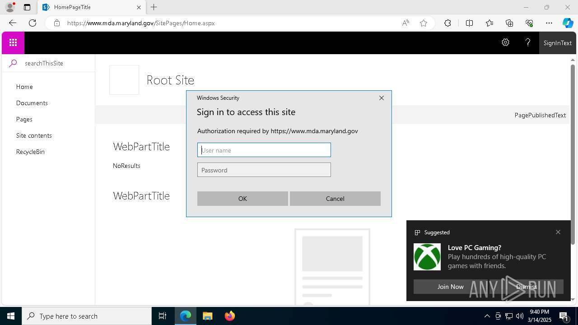Click the Windows taskbar search box
Viewport: 578px width, 325px height.
[87, 316]
